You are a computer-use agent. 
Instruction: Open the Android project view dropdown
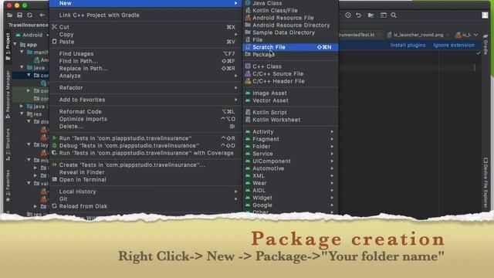[x=32, y=35]
